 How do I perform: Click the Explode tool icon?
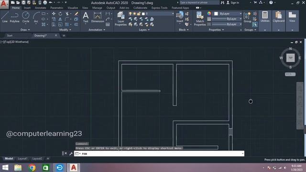point(76,19)
